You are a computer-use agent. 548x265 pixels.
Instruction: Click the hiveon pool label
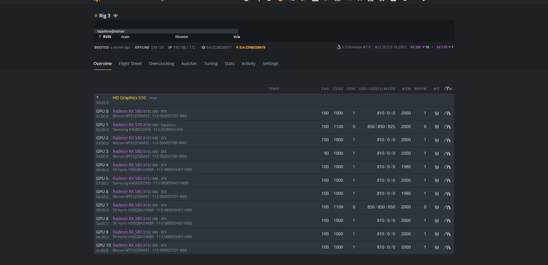coord(182,37)
